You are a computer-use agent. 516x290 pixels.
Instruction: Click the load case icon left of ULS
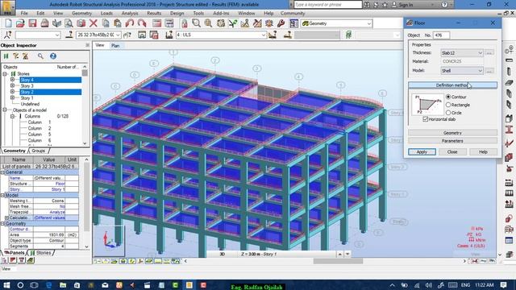coord(169,35)
